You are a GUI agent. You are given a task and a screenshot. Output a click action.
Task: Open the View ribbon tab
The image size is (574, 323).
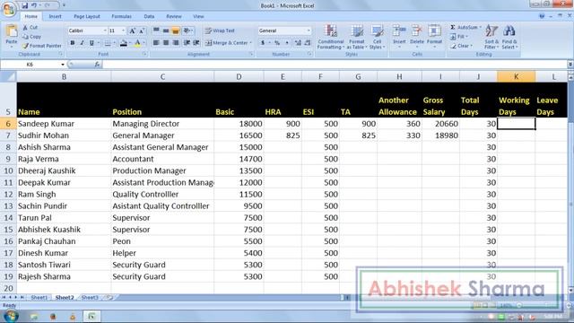click(x=198, y=16)
